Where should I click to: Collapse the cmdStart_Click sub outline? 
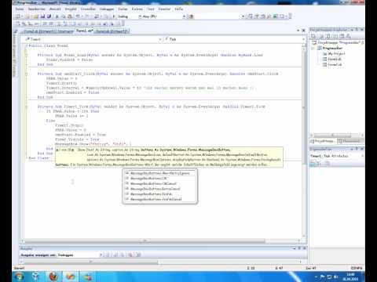pyautogui.click(x=26, y=74)
